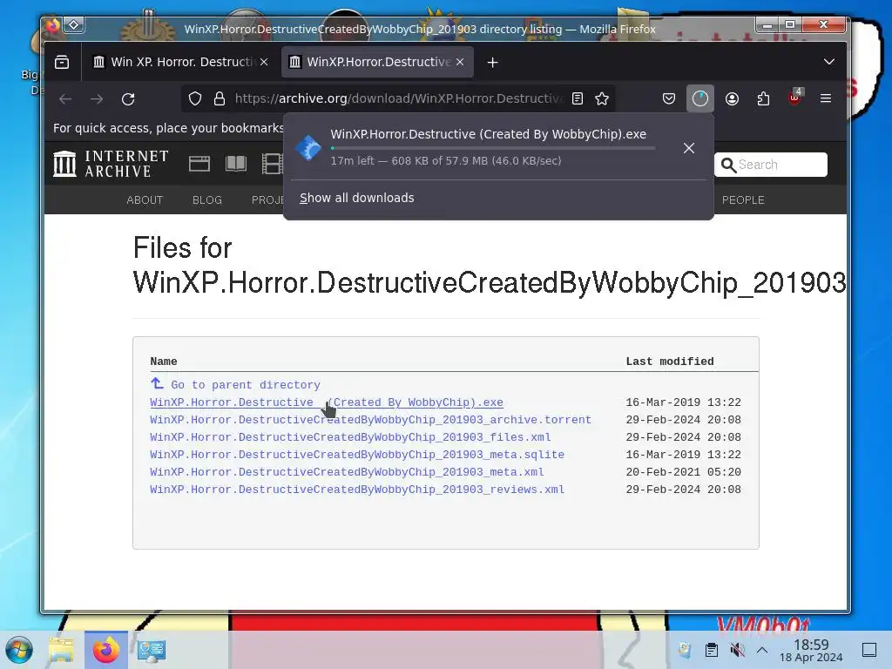Image resolution: width=892 pixels, height=669 pixels.
Task: Reload the current page
Action: point(128,99)
